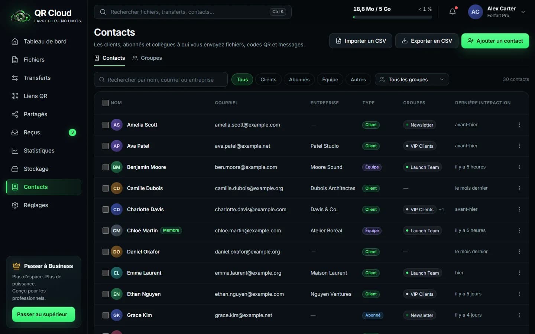This screenshot has width=535, height=334.
Task: Open row actions menu for Grace Kim
Action: (519, 315)
